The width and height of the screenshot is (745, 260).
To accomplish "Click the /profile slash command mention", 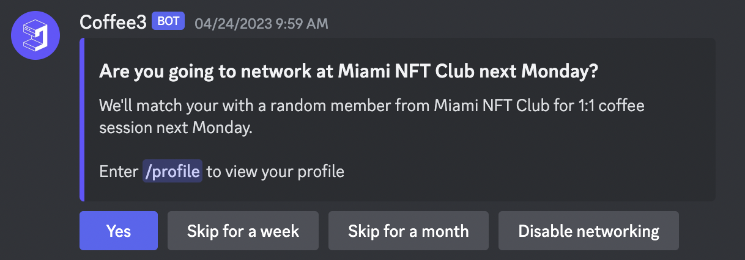I will 172,172.
